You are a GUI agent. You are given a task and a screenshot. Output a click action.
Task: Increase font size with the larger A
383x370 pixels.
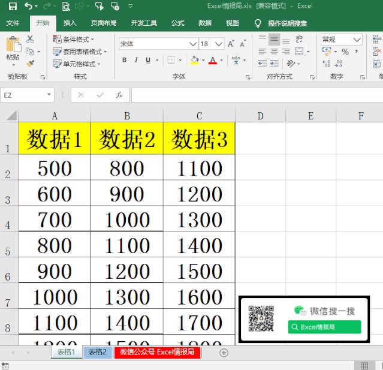coord(231,44)
